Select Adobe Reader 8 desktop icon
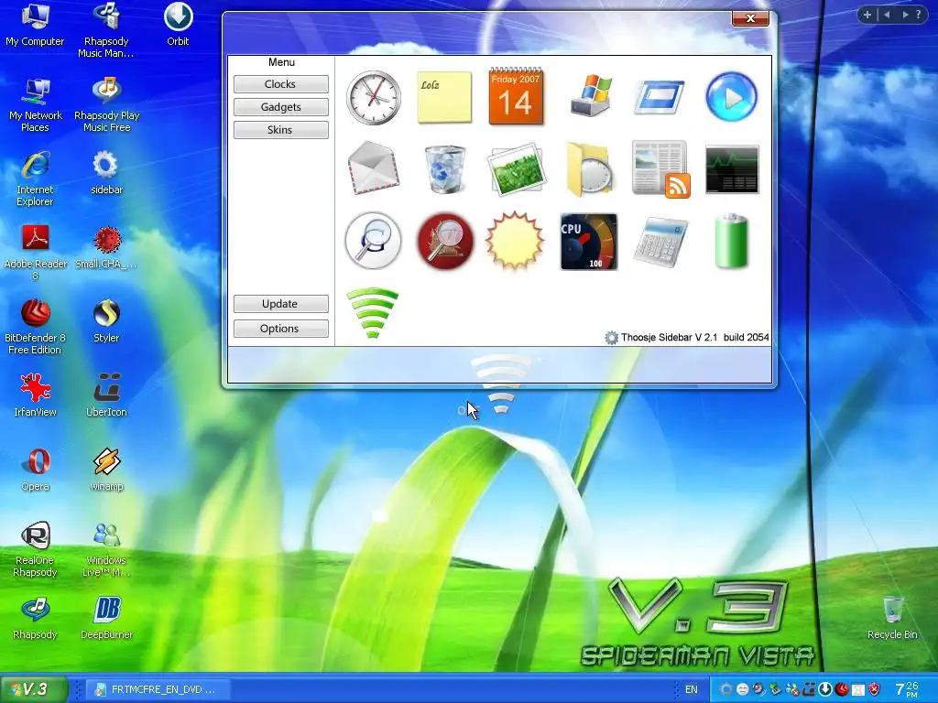 [36, 253]
